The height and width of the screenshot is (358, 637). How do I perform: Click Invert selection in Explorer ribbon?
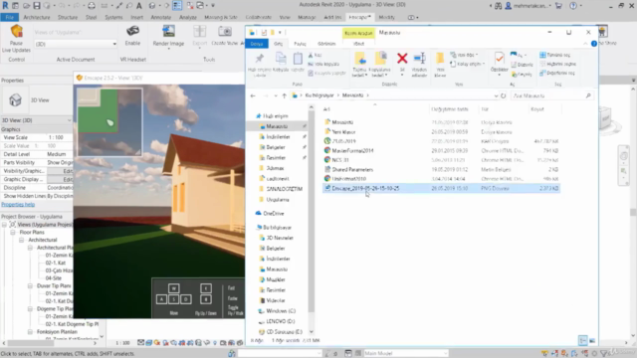(557, 73)
